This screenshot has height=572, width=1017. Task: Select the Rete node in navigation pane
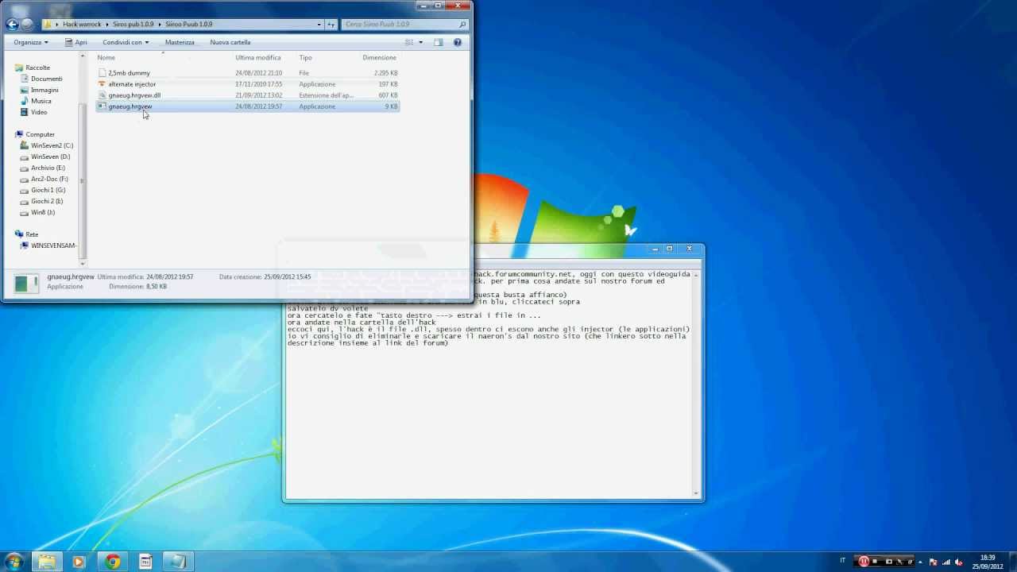[x=32, y=234]
